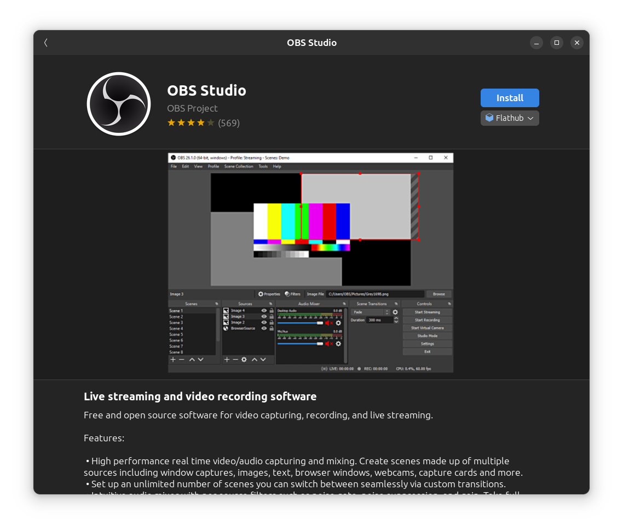Toggle the lock icon next to Image 2
Image resolution: width=623 pixels, height=531 pixels.
pos(271,323)
